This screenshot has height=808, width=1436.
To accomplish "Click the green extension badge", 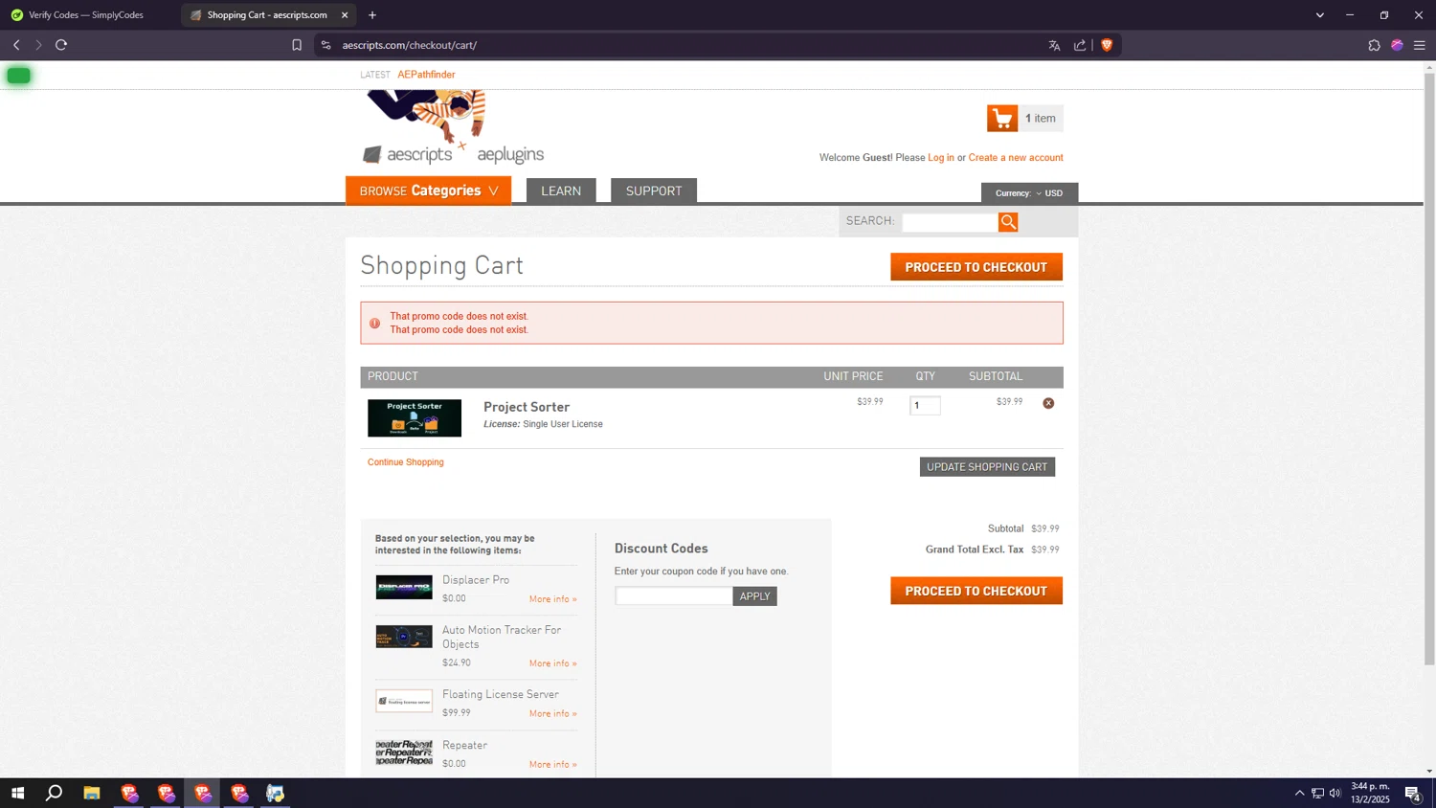I will (x=18, y=76).
